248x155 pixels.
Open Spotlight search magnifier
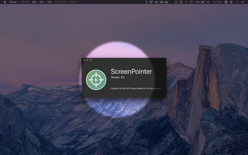point(237,2)
